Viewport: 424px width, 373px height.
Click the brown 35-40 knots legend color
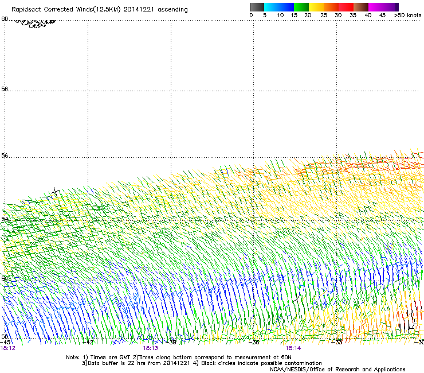tap(361, 7)
